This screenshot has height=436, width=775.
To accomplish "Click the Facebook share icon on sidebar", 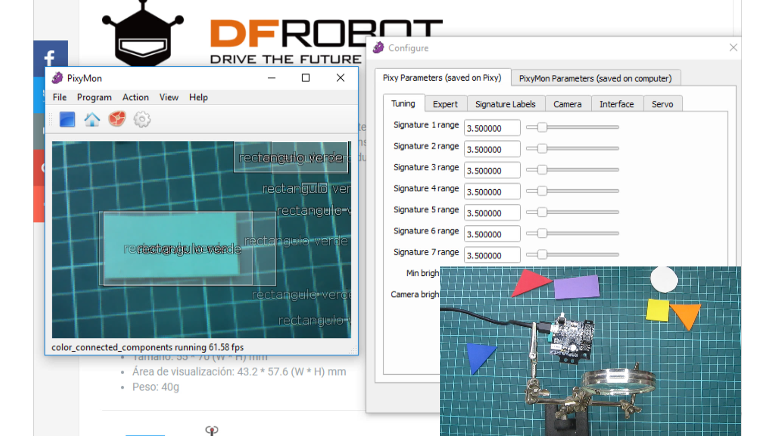I will [50, 57].
